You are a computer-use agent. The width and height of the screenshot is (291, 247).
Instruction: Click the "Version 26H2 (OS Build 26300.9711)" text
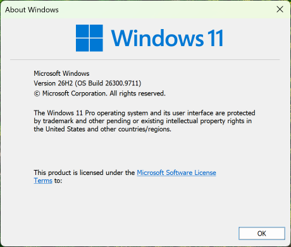point(87,83)
